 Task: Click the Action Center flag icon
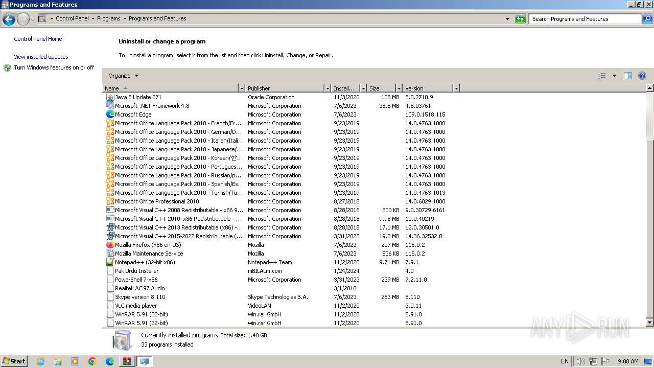tap(605, 361)
